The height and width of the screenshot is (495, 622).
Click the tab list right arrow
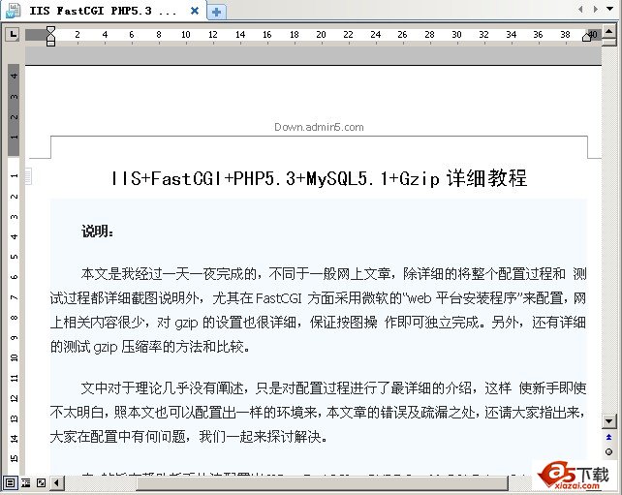pos(596,9)
